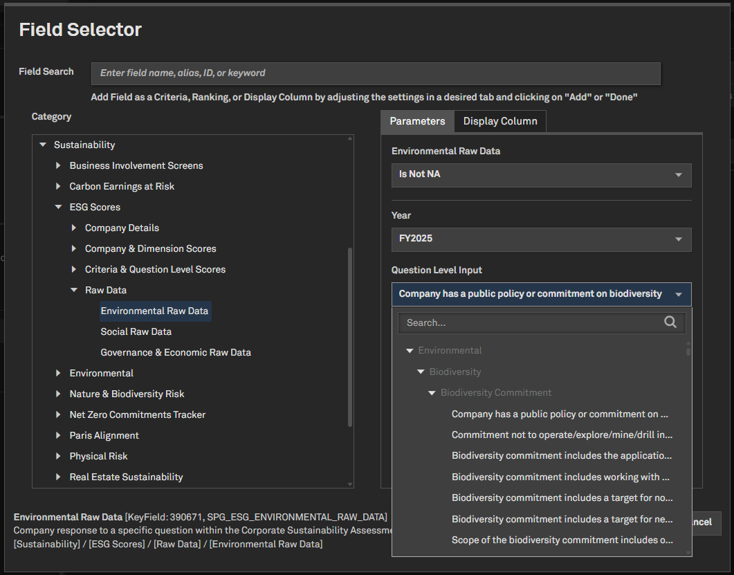Select Social Raw Data field

[136, 331]
